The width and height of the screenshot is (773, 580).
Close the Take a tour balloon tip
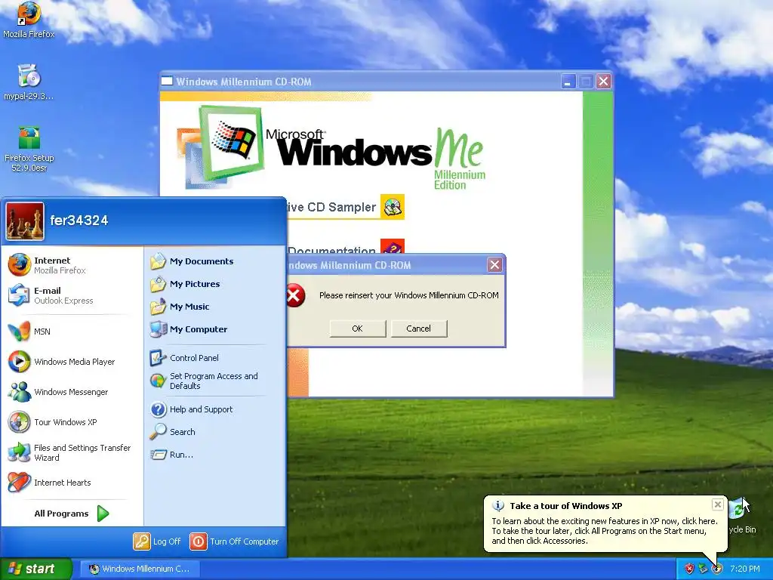click(718, 504)
